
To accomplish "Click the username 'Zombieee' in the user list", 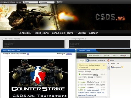I will tap(117, 67).
